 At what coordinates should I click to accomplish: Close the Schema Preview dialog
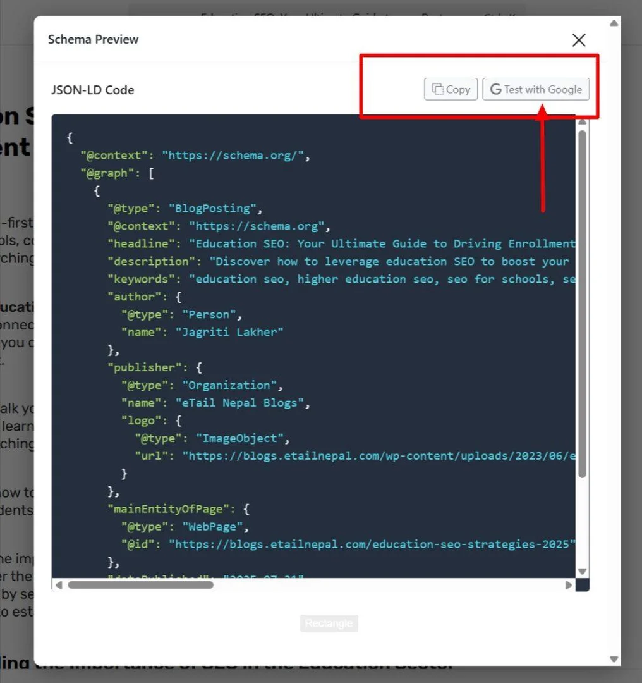tap(578, 40)
